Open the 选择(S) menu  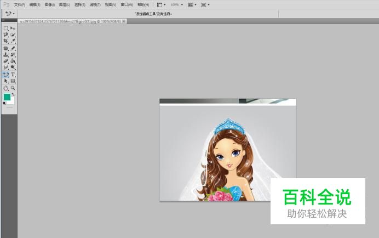(x=80, y=4)
